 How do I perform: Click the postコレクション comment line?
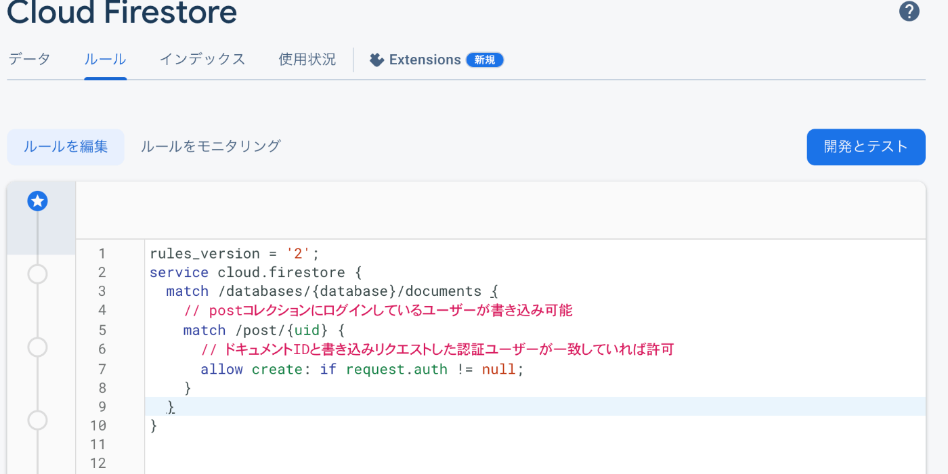pyautogui.click(x=378, y=310)
